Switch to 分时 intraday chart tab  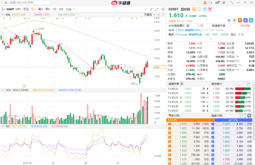pyautogui.click(x=18, y=9)
